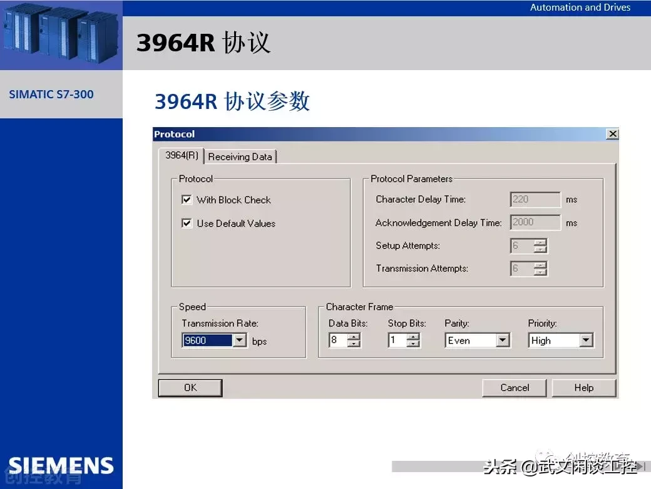Increase Data Bits with up arrow
This screenshot has height=489, width=651.
click(354, 337)
